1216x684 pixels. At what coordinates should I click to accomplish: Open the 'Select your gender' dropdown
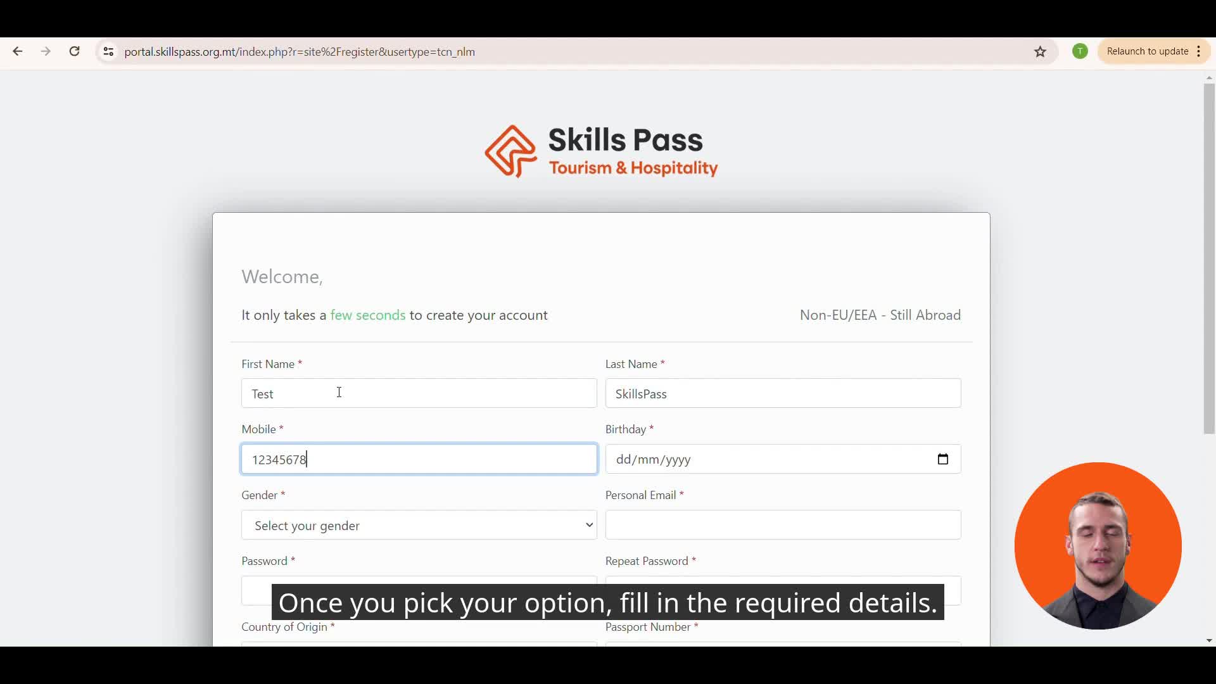[x=419, y=525]
